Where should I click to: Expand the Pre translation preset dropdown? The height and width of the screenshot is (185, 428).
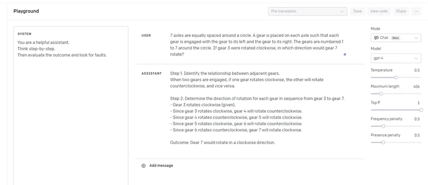307,11
